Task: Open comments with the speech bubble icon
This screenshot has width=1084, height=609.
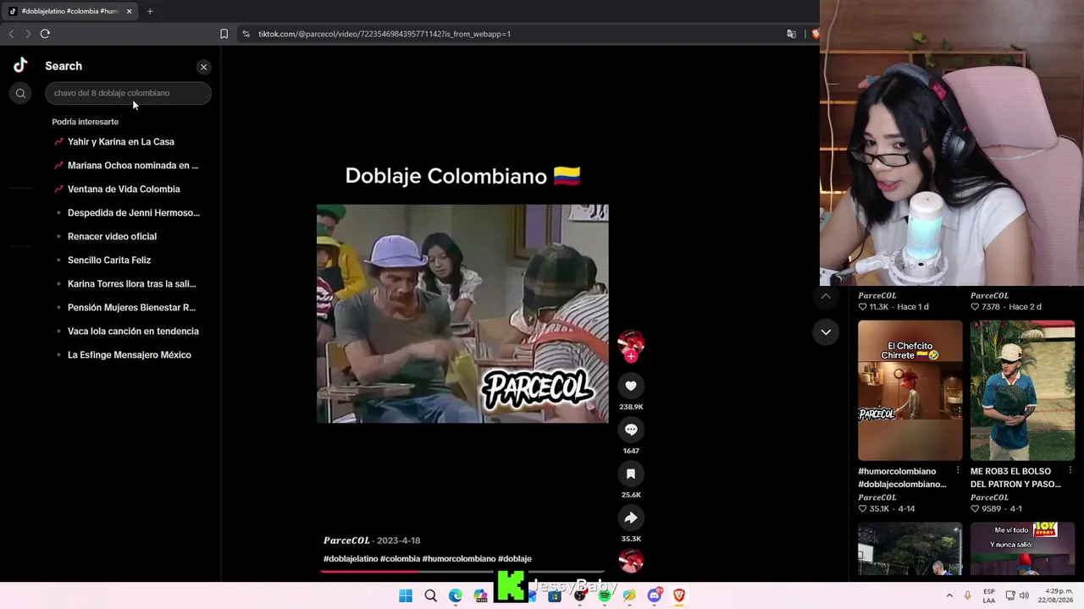Action: tap(631, 430)
